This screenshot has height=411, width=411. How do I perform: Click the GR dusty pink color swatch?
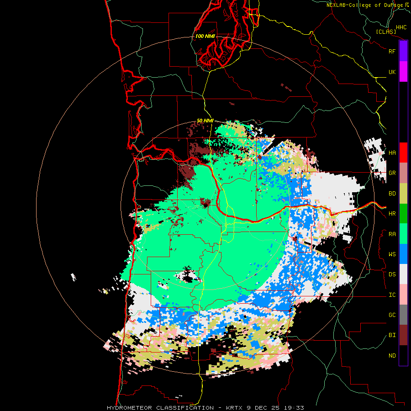(403, 173)
